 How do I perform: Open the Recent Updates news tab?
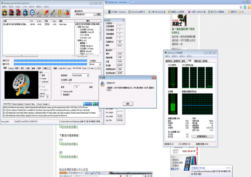[18, 104]
